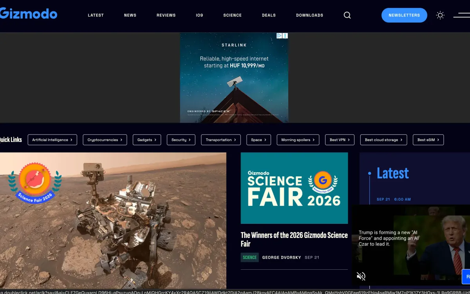470x294 pixels.
Task: Open Gadgets quick link
Action: click(x=147, y=140)
